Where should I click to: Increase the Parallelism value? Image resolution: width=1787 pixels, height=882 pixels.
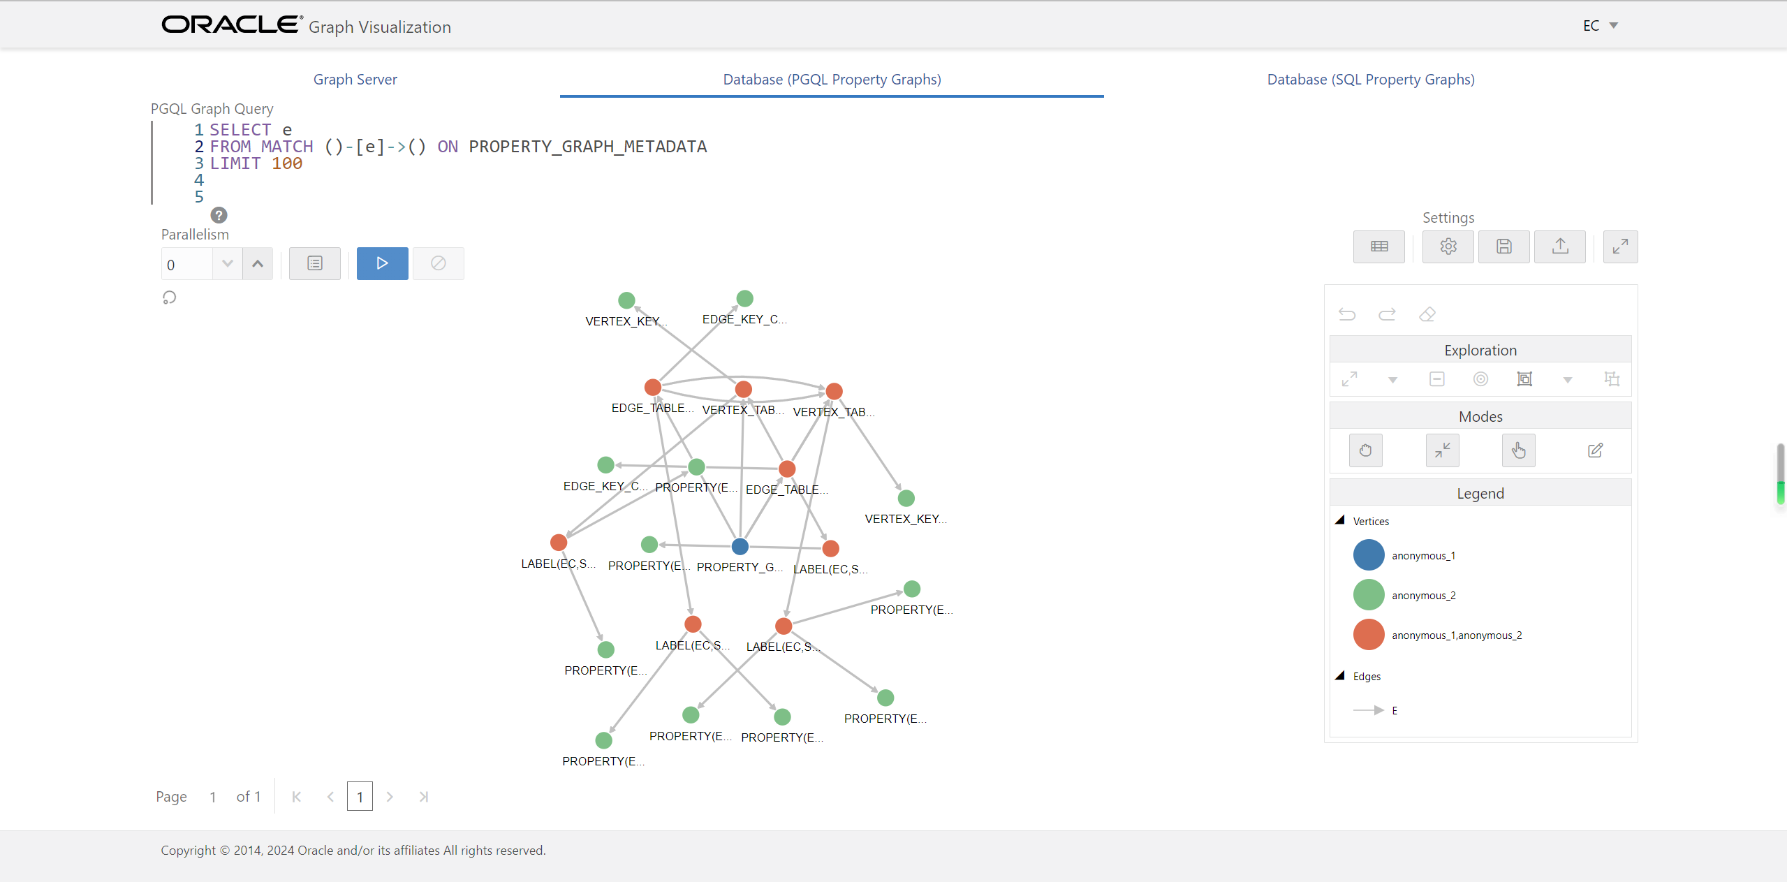click(x=258, y=264)
